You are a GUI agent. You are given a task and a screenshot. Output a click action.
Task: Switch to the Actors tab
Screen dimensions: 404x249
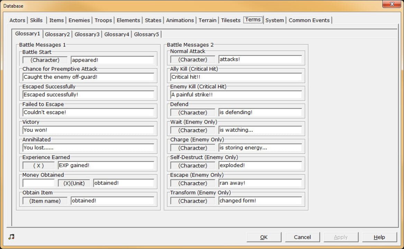click(17, 20)
